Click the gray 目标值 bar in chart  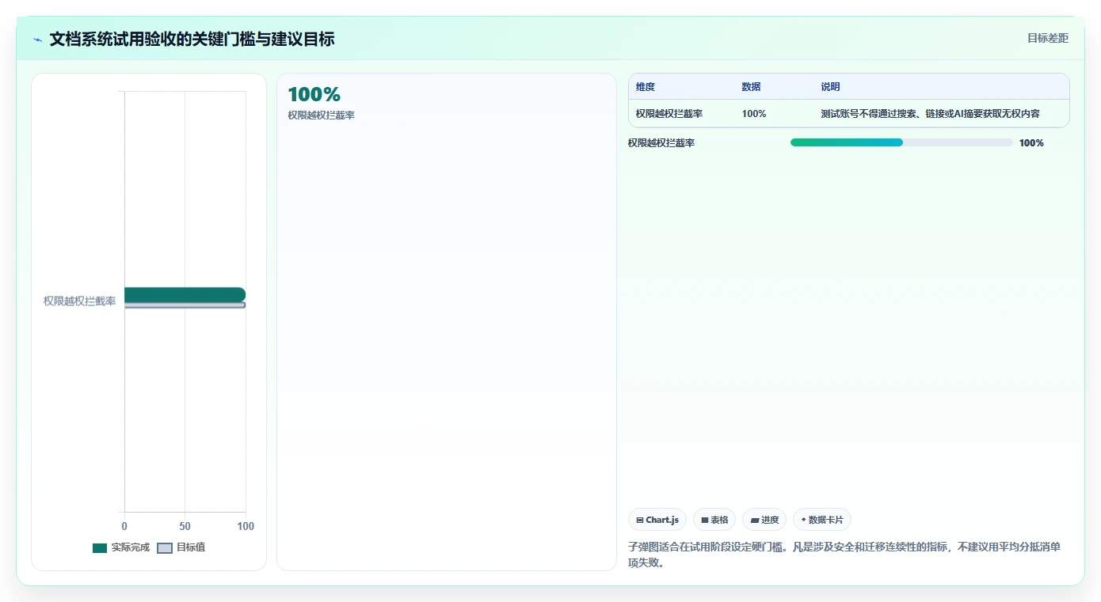185,305
